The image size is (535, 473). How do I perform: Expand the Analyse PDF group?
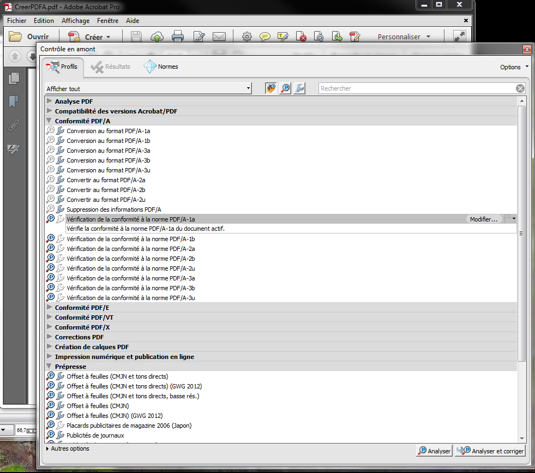click(50, 101)
